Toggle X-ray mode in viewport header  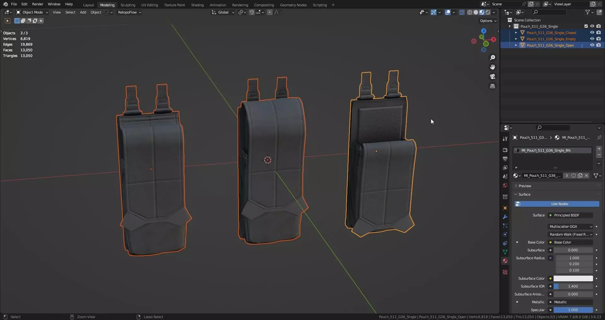462,12
